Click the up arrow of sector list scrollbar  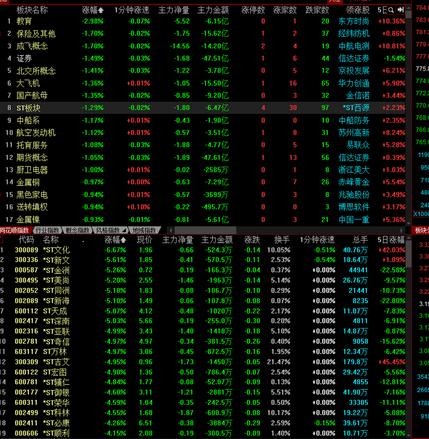click(409, 8)
